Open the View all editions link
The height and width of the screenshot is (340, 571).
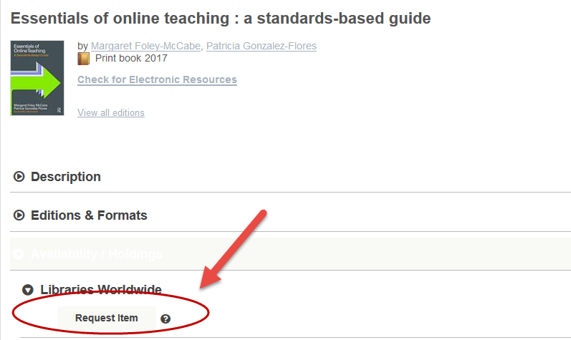click(x=111, y=112)
